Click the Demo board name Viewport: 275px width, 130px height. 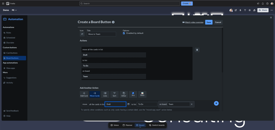pyautogui.click(x=6, y=10)
